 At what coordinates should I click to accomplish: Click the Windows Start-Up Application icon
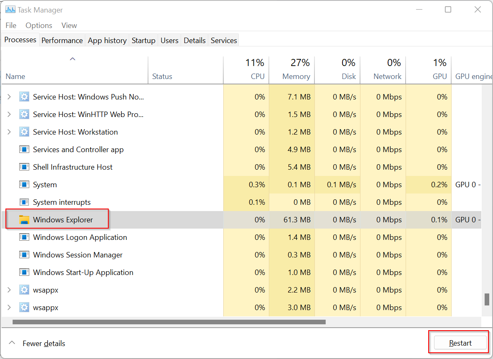pos(24,272)
